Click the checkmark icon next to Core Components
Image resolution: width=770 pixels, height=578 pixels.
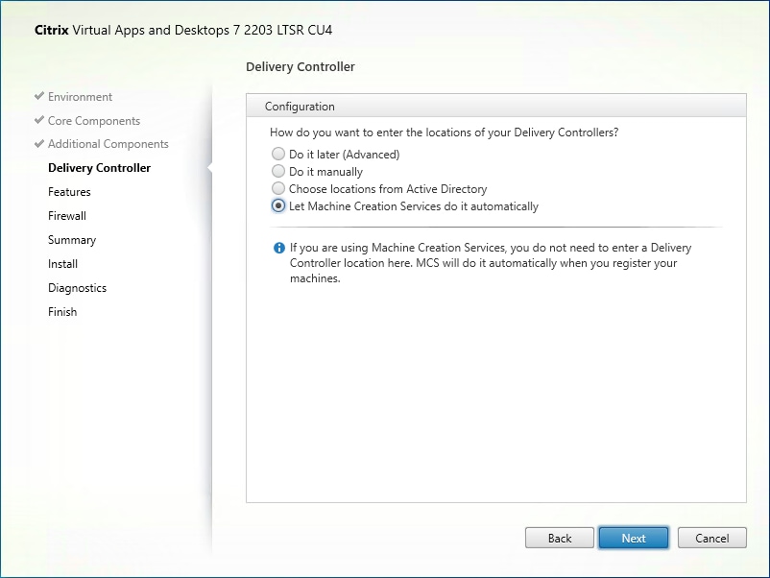tap(38, 121)
